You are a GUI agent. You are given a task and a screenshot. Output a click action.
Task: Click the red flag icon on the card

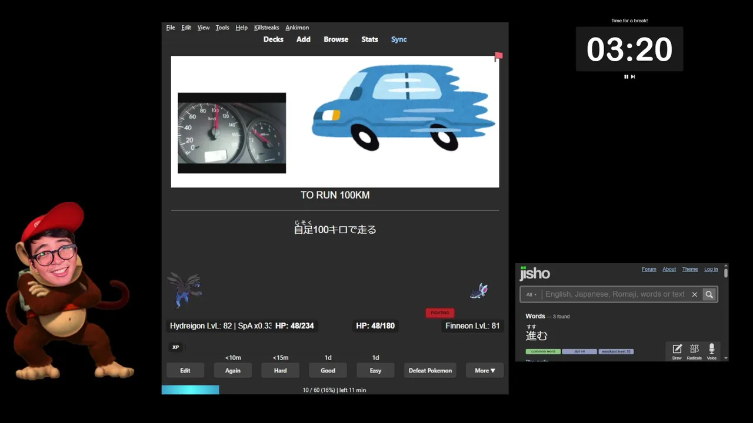pyautogui.click(x=498, y=56)
